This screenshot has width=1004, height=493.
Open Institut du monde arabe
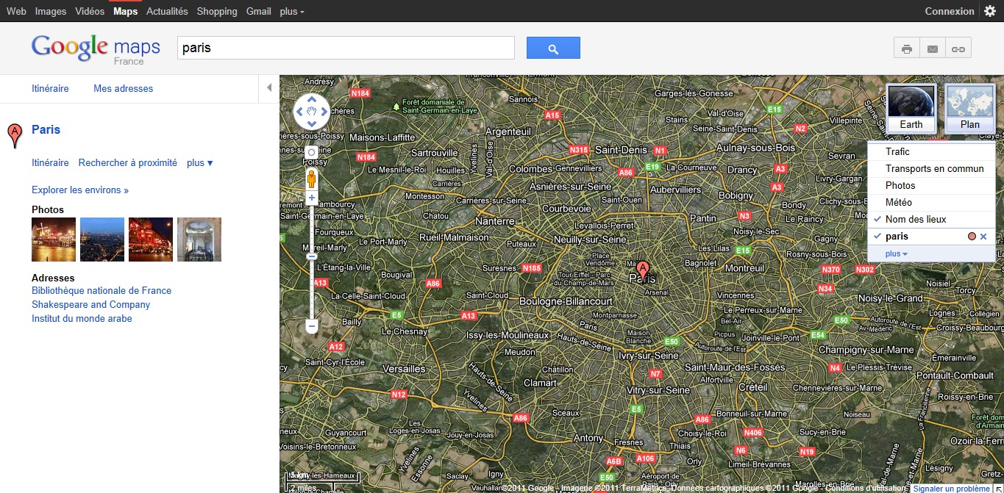(x=82, y=319)
